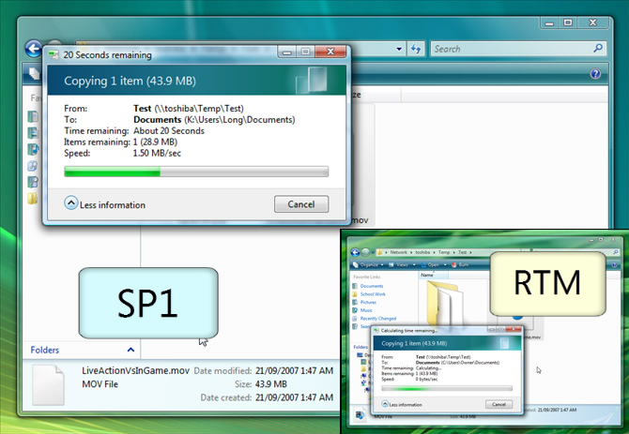
Task: Open the Organize menu in inset window
Action: point(368,264)
